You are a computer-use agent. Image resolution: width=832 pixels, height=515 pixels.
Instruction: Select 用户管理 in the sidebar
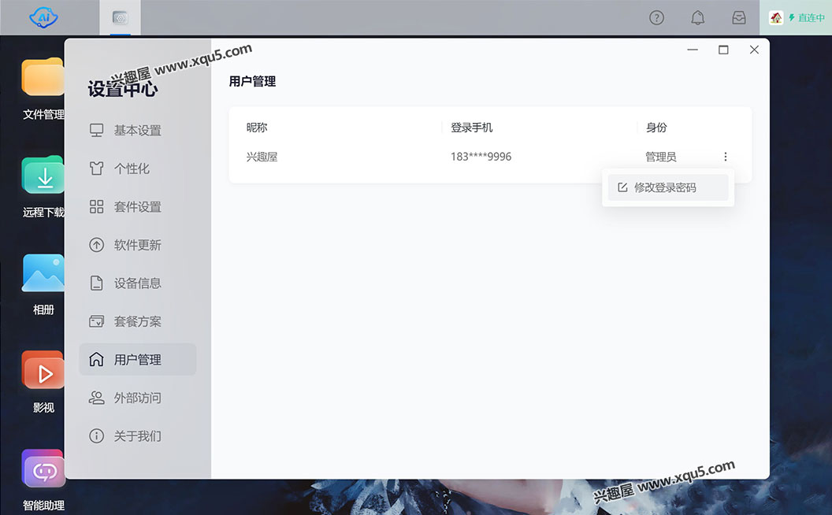(137, 360)
